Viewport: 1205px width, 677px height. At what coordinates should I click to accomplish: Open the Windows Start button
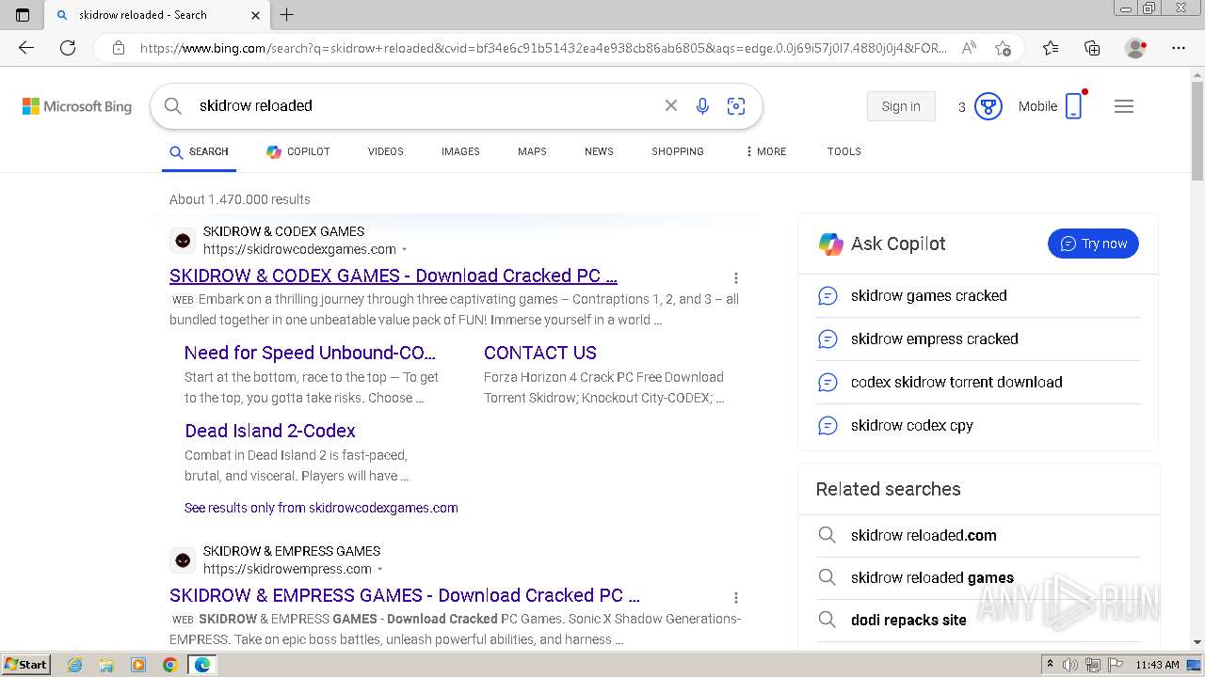(26, 664)
